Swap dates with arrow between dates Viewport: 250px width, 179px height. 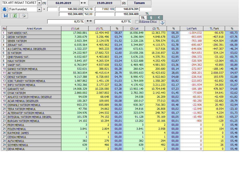click(83, 3)
